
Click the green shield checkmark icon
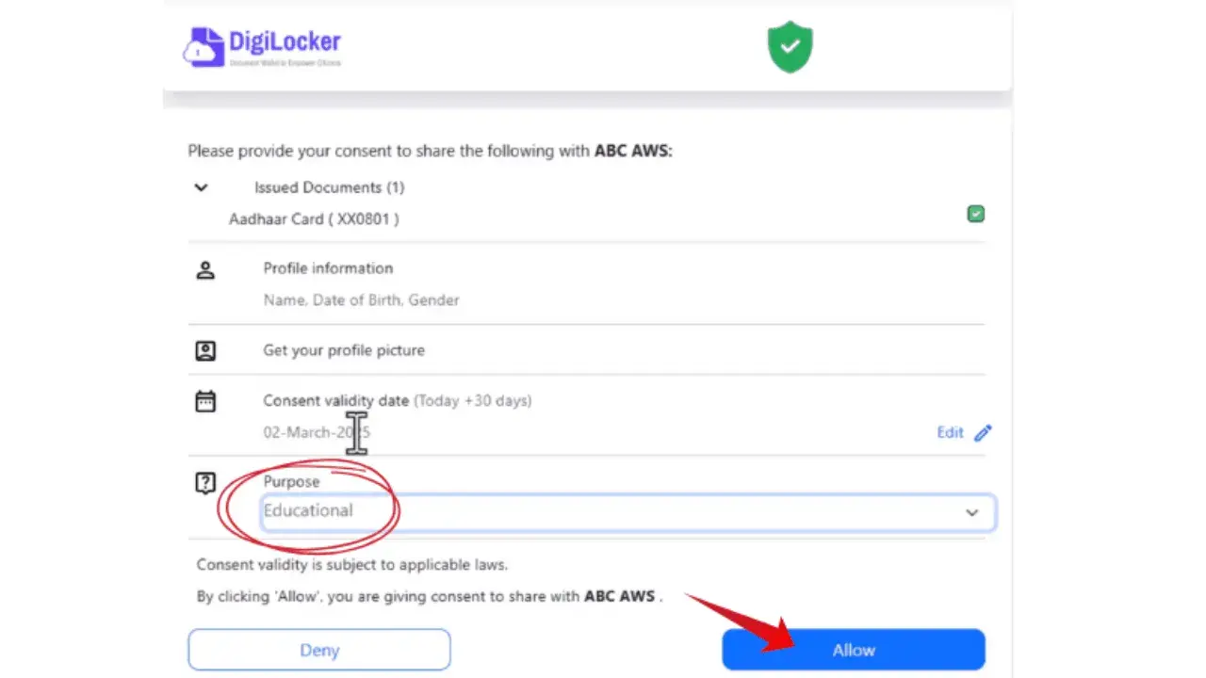pos(790,47)
